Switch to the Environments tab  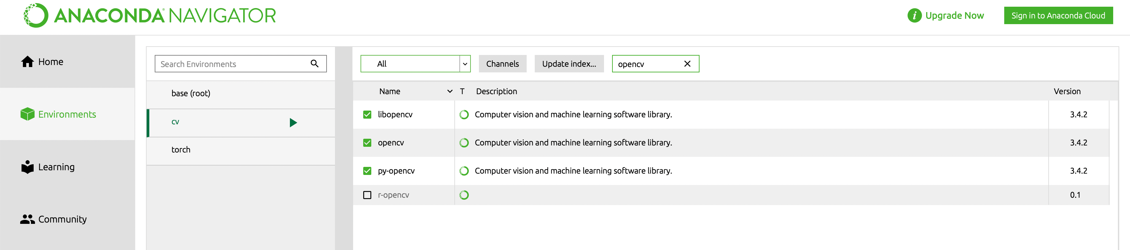click(x=58, y=115)
